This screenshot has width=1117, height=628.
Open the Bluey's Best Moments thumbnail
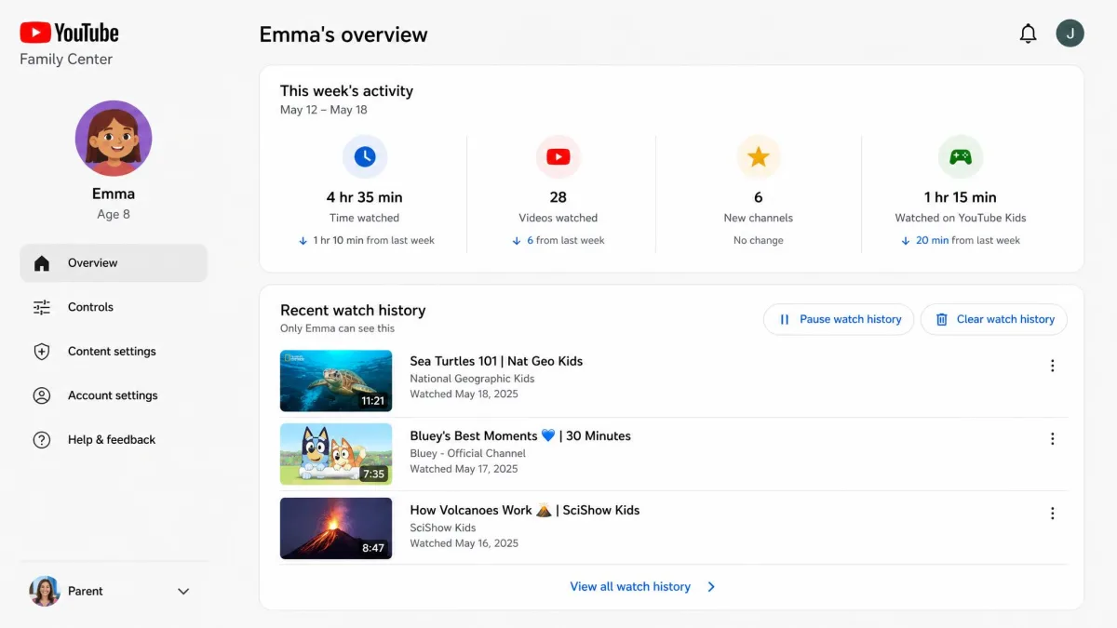click(x=336, y=454)
